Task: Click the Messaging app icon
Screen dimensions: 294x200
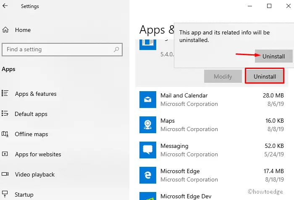Action: coord(148,150)
